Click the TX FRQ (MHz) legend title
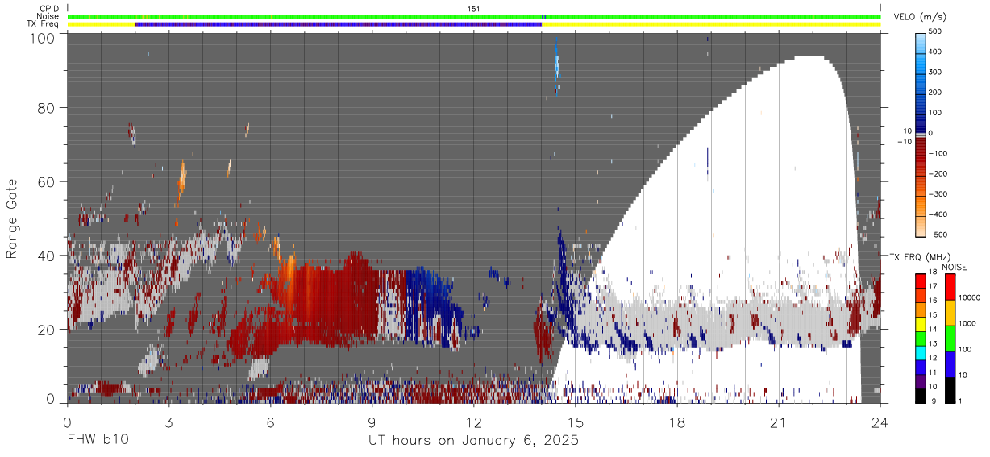The width and height of the screenshot is (990, 457). [918, 257]
